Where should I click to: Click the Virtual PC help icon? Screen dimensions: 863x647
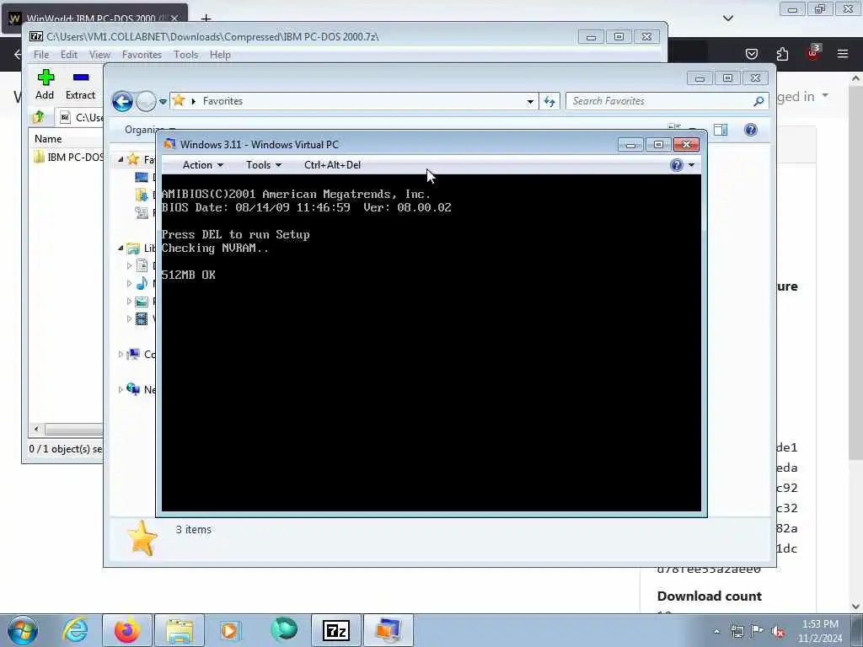(x=677, y=165)
